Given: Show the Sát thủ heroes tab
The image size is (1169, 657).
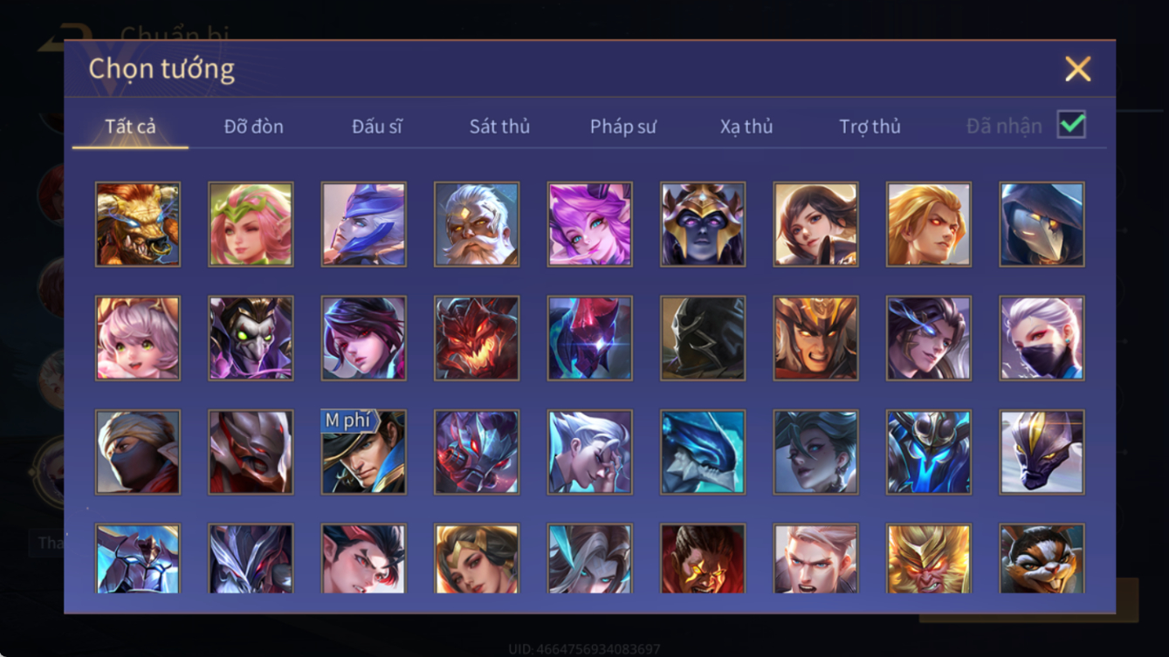Looking at the screenshot, I should point(499,127).
